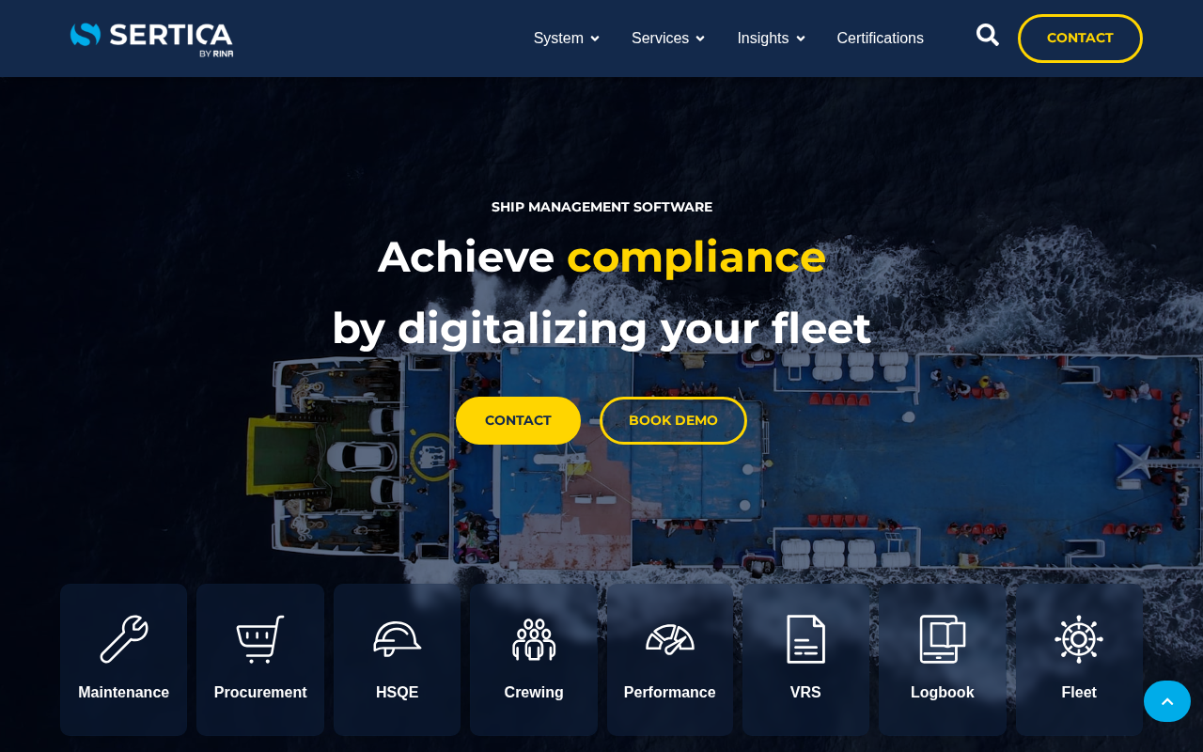Go to the Certifications page
Image resolution: width=1203 pixels, height=752 pixels.
coord(881,39)
